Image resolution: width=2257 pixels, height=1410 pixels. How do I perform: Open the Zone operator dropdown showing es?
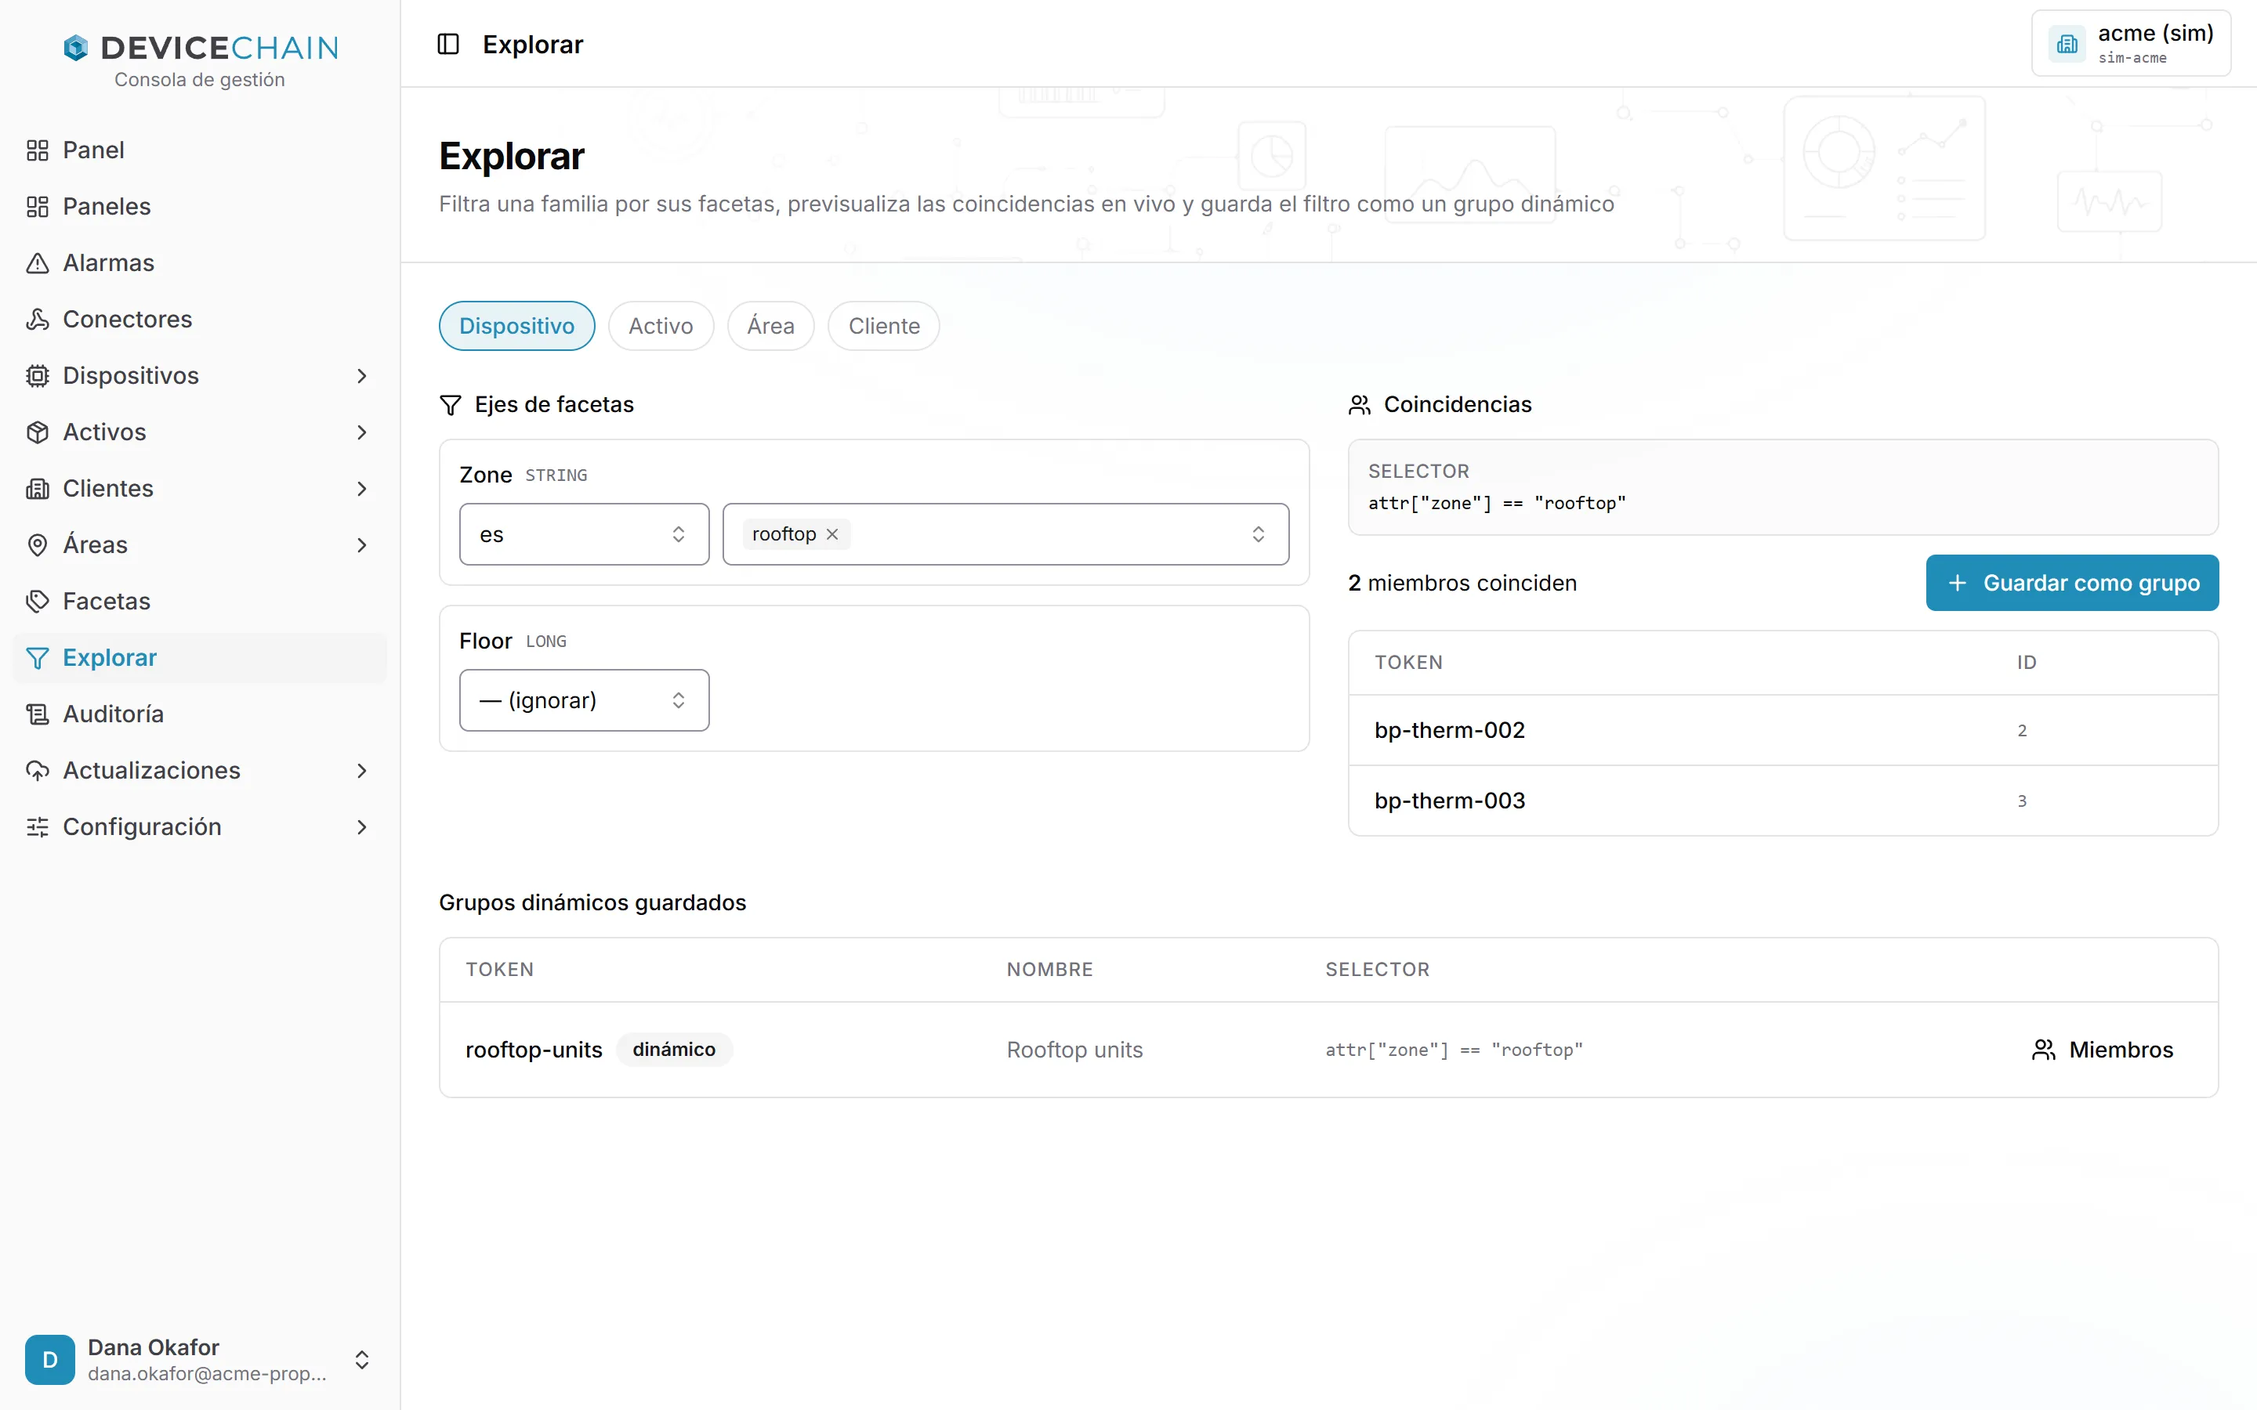tap(584, 534)
